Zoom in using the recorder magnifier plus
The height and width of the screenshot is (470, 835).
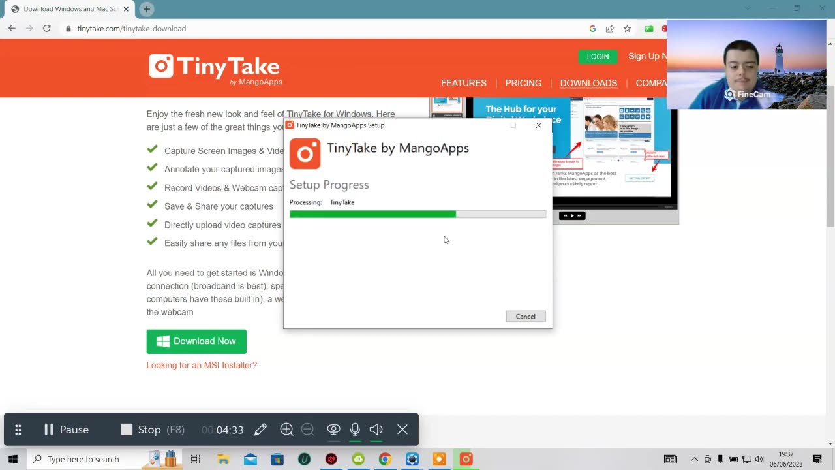(x=286, y=429)
